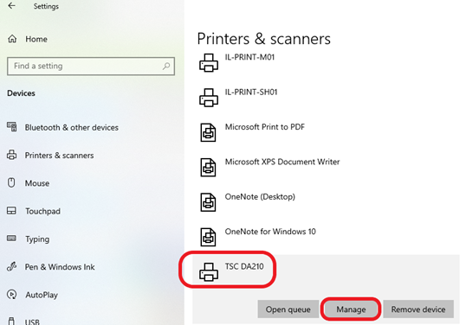Click the Pen & Windows Ink icon

coord(11,266)
